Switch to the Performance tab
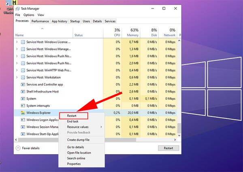This screenshot has width=243, height=172. pyautogui.click(x=40, y=21)
